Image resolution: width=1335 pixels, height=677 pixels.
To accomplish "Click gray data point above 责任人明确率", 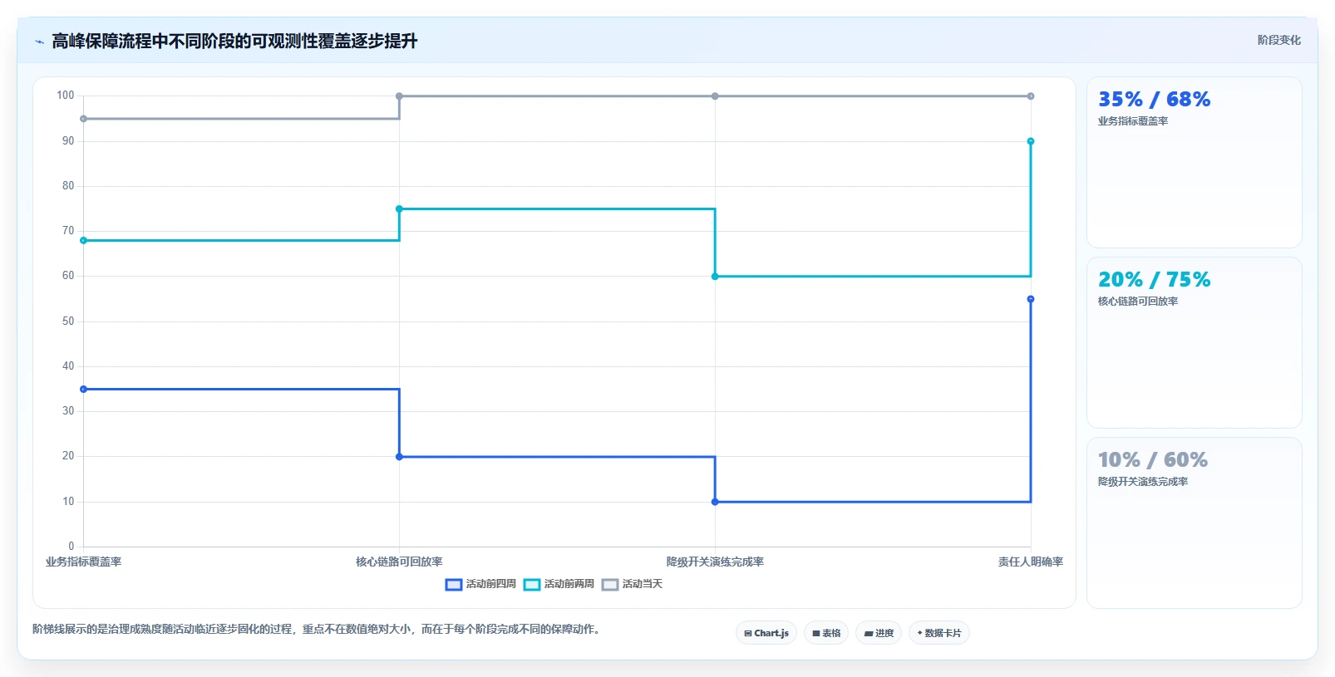I will point(1031,96).
